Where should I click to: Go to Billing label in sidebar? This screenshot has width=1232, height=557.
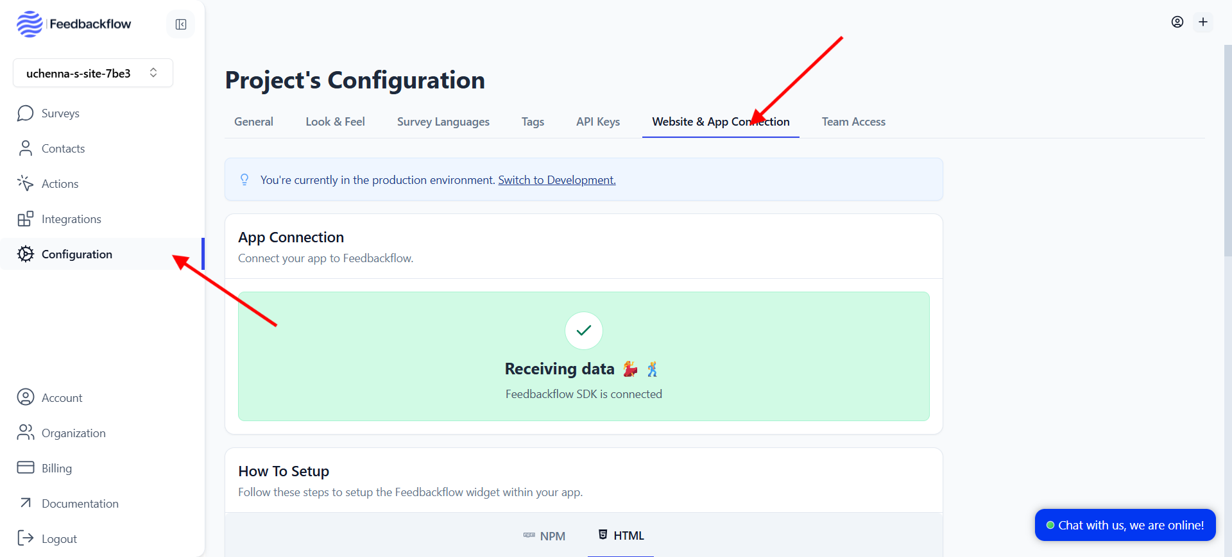[56, 469]
